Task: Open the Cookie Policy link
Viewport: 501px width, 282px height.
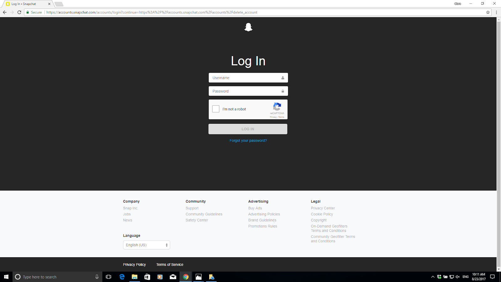Action: pos(322,214)
